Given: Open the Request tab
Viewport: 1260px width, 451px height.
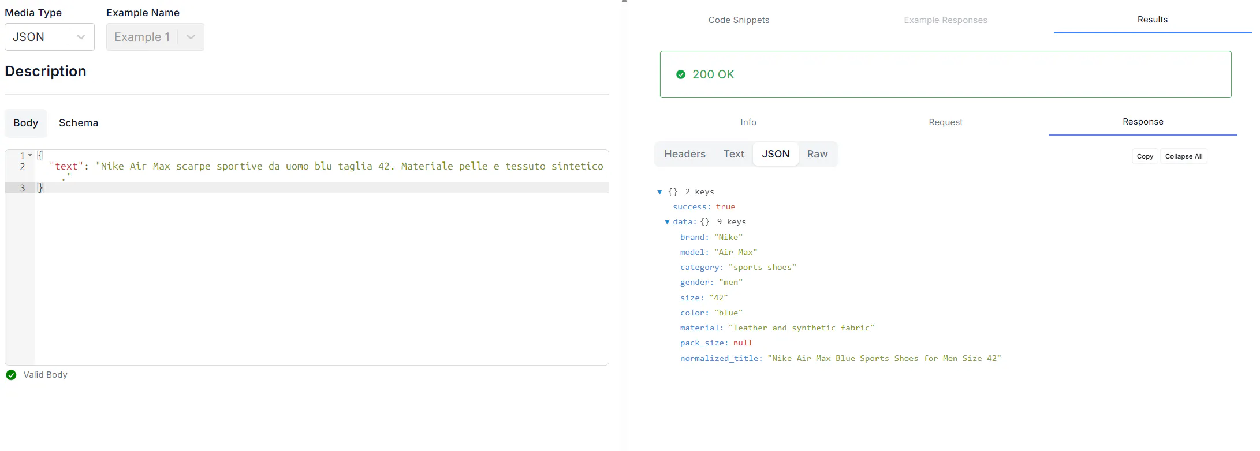Looking at the screenshot, I should [x=945, y=122].
